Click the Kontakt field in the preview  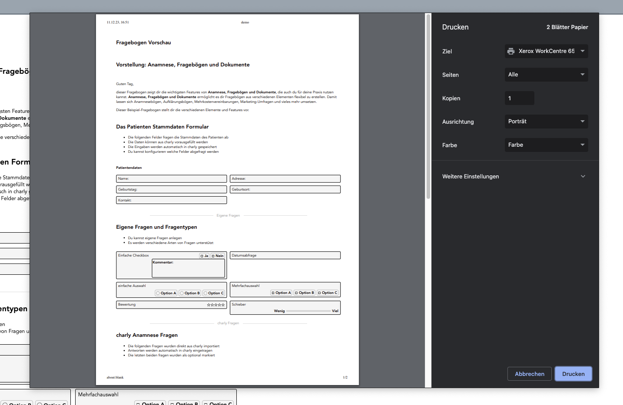[x=172, y=200]
